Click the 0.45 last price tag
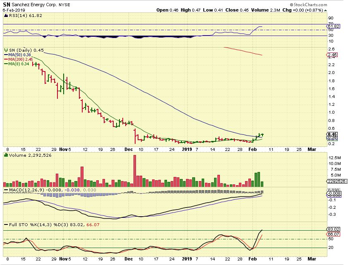This screenshot has height=265, width=348. coord(332,134)
